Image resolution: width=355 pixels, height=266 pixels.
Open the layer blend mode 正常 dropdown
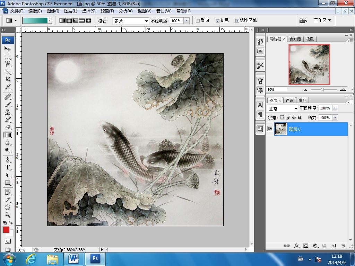click(x=283, y=108)
